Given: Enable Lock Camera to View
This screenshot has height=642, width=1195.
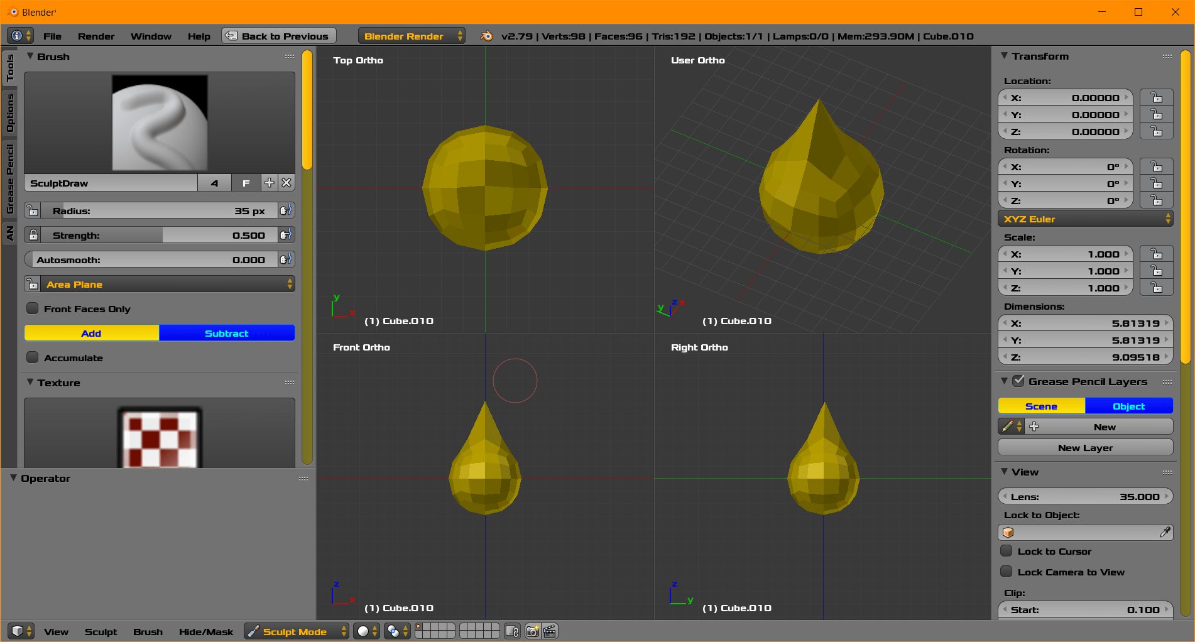Looking at the screenshot, I should point(1007,572).
